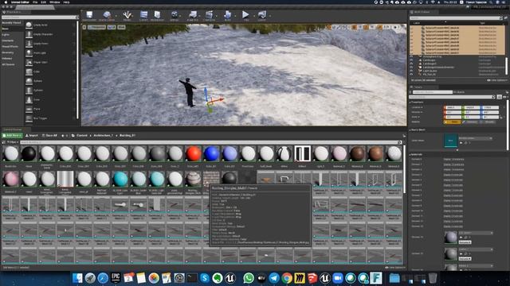Select the Empty Pawn icon
This screenshot has height=286, width=510.
[29, 44]
